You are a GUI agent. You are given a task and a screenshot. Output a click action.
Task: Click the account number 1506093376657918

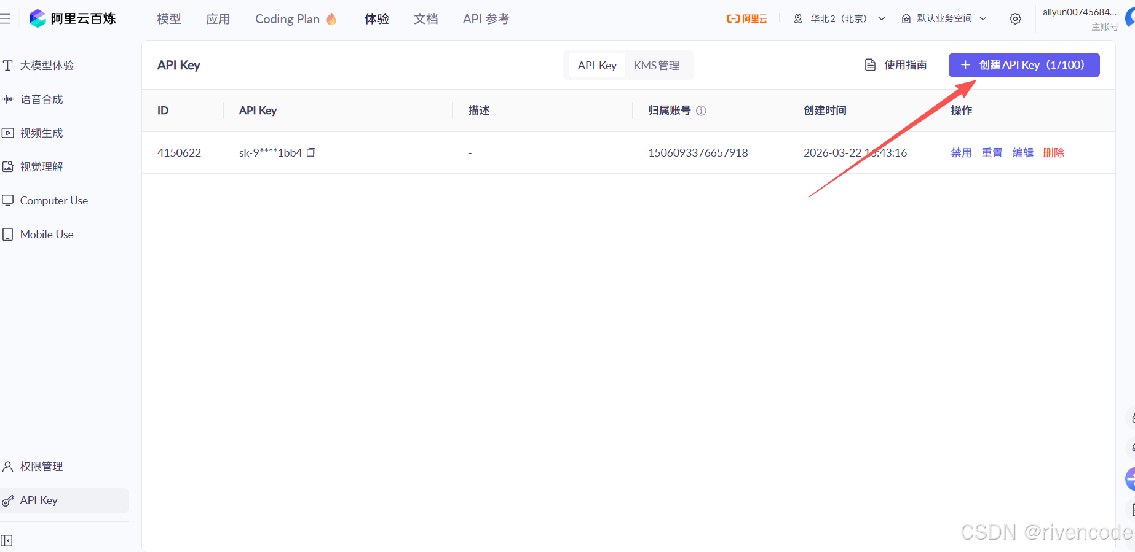click(x=698, y=152)
